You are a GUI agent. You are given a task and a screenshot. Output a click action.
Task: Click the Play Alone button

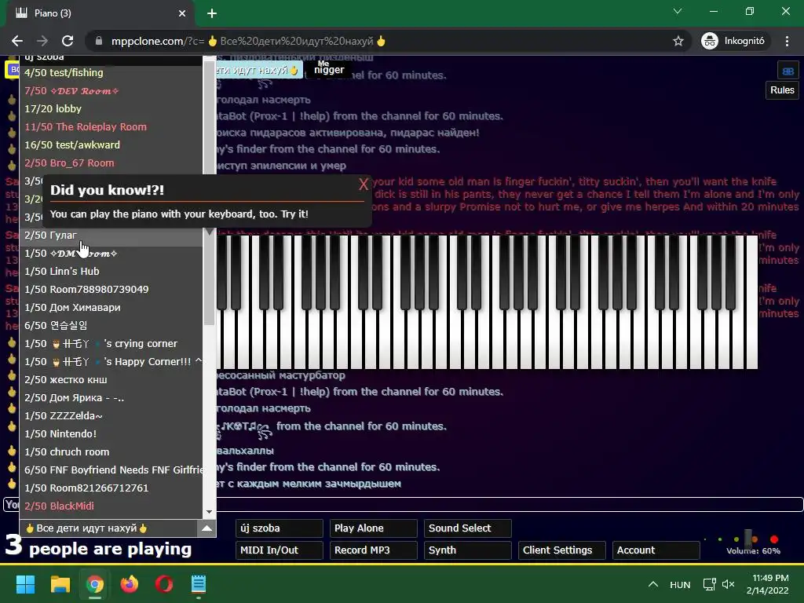pyautogui.click(x=373, y=528)
